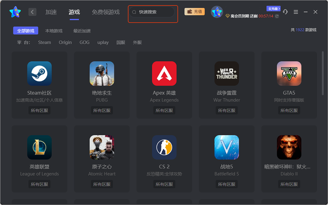Minimize the accelerator window
Image resolution: width=328 pixels, height=205 pixels.
pos(306,12)
